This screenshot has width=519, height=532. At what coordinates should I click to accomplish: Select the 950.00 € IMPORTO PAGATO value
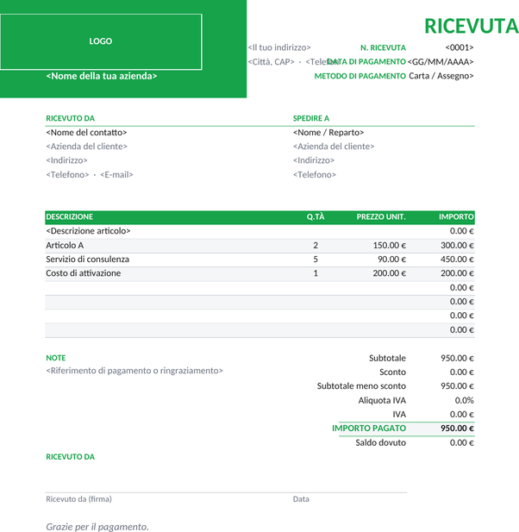click(x=457, y=429)
